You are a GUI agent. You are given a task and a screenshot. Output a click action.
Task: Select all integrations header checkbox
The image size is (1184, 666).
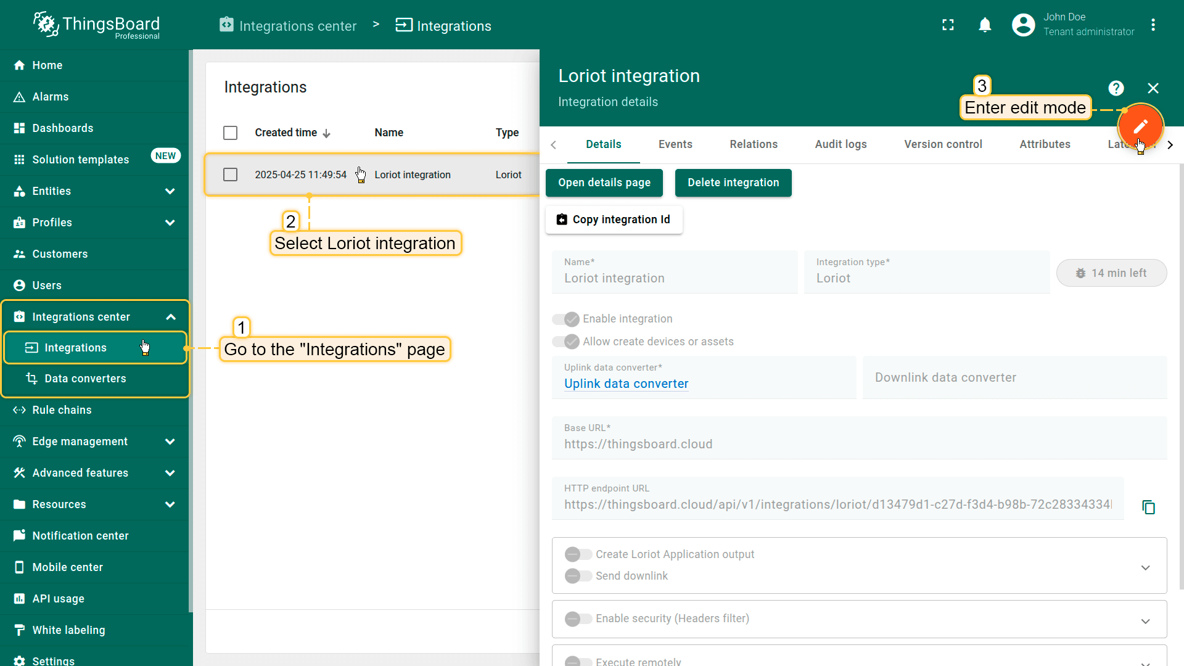(x=230, y=133)
